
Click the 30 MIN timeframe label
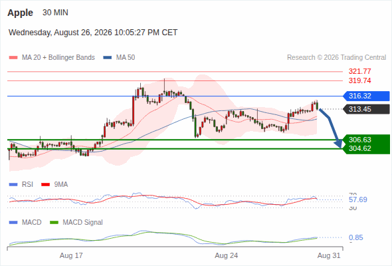click(x=55, y=13)
